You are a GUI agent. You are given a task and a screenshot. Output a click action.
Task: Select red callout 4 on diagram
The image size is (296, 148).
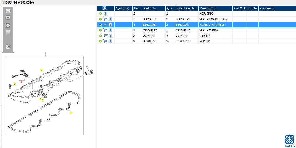click(22, 82)
